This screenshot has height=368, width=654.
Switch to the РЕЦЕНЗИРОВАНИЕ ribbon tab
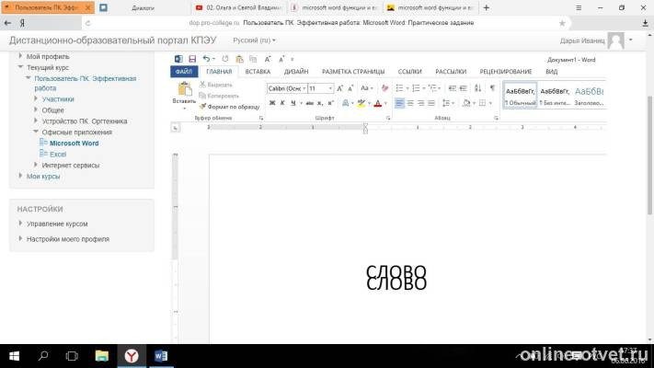click(506, 72)
